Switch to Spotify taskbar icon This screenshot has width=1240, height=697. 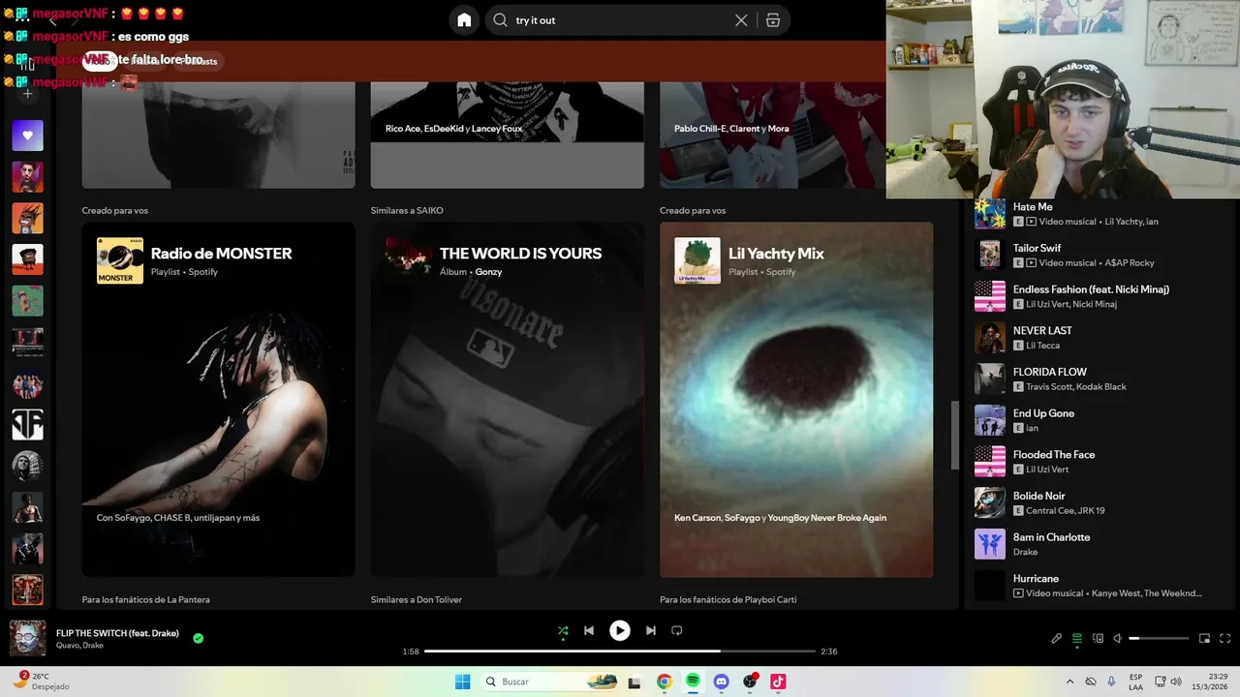pyautogui.click(x=693, y=682)
